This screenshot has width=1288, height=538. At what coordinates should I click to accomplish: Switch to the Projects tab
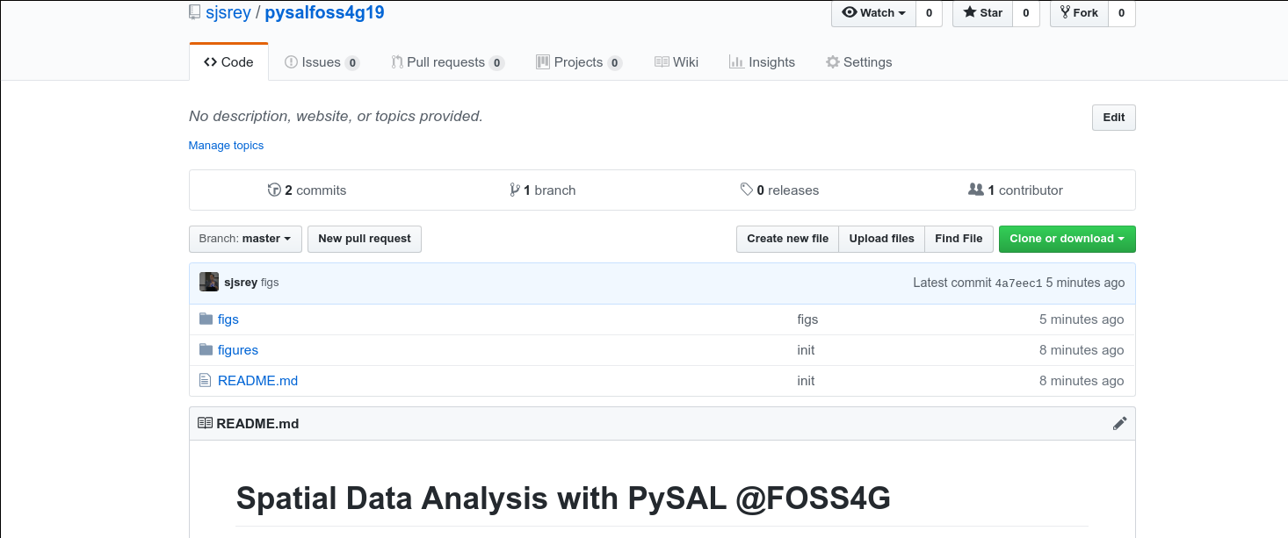pos(578,62)
